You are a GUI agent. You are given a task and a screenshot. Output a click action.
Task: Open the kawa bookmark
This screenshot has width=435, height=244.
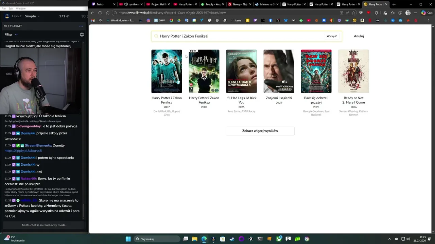point(236,20)
